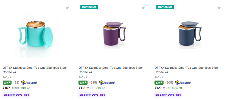Open the 4.2 star rating with 505 reviews

coord(159,83)
